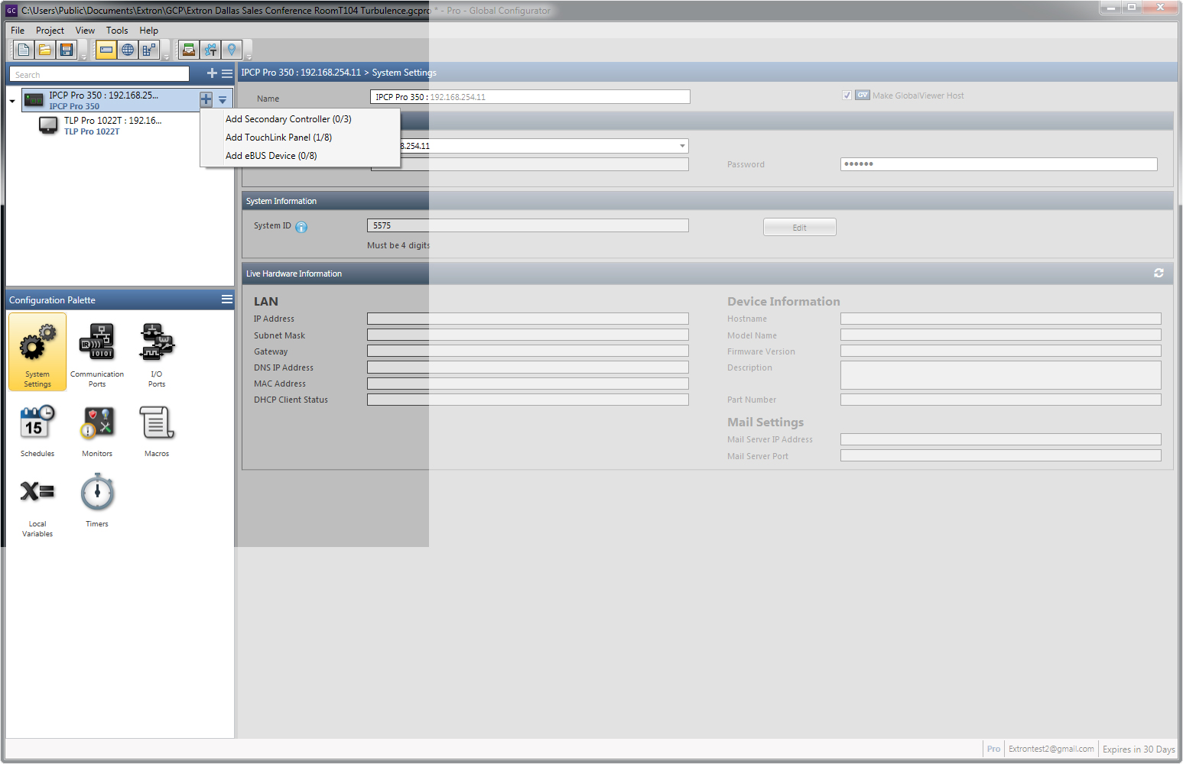Click the globe toolbar icon

click(x=128, y=50)
